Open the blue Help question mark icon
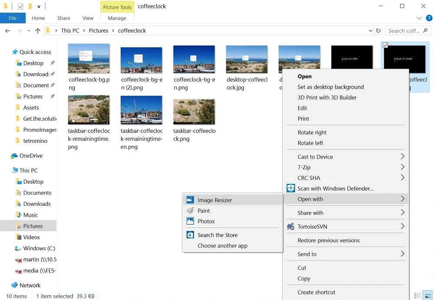Viewport: 434px width, 300px height. (x=429, y=18)
